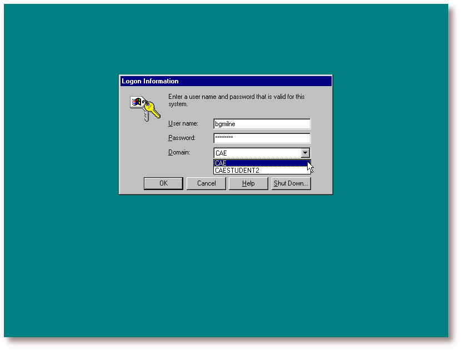The image size is (461, 350).
Task: Click the Cancel button
Action: point(206,183)
